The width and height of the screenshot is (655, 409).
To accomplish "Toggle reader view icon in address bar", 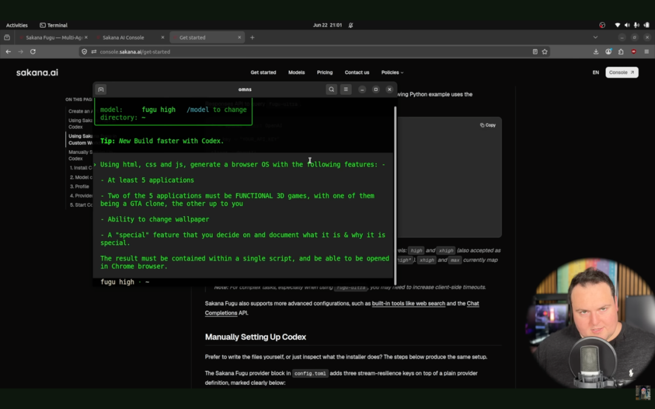I will tap(535, 52).
